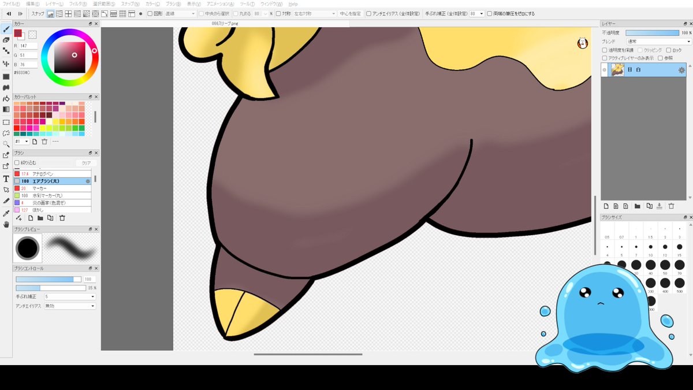The image size is (693, 390).
Task: Delete layer with the trash icon
Action: 671,206
